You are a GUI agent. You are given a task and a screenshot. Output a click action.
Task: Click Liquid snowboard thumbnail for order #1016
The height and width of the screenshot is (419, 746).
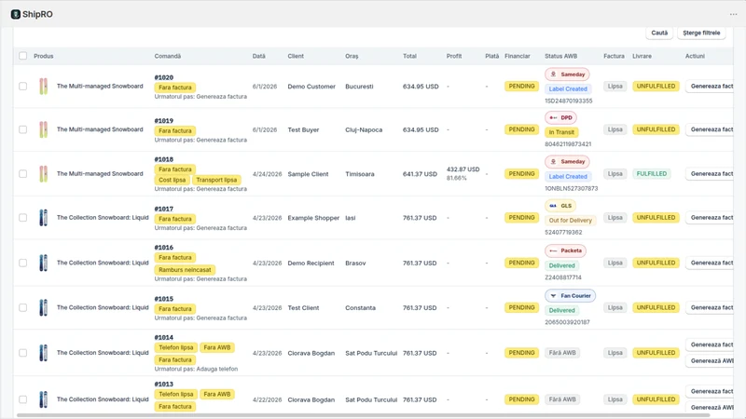(x=43, y=263)
